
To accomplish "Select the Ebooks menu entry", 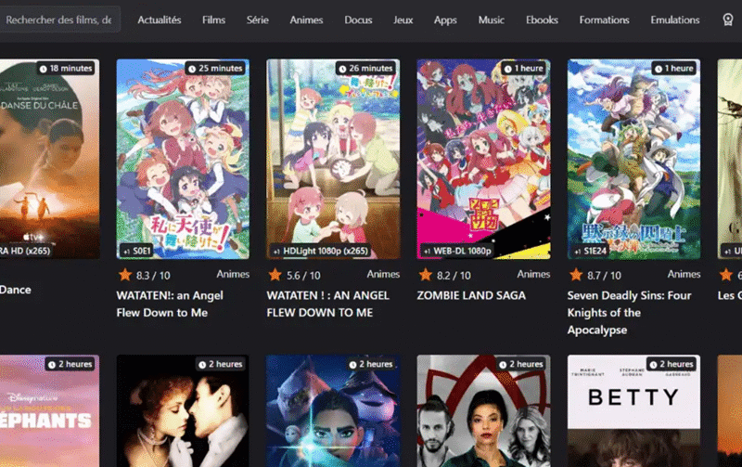I will pyautogui.click(x=542, y=19).
